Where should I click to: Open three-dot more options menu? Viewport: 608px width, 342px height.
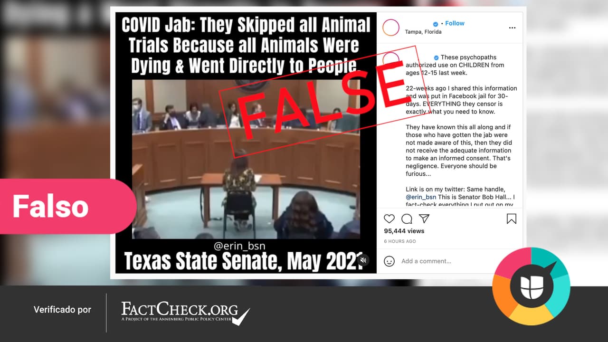click(512, 28)
